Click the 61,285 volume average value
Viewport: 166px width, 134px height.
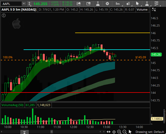[30, 105]
